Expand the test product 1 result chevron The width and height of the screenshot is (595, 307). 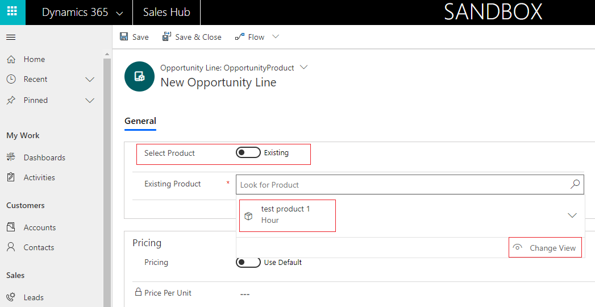tap(572, 215)
